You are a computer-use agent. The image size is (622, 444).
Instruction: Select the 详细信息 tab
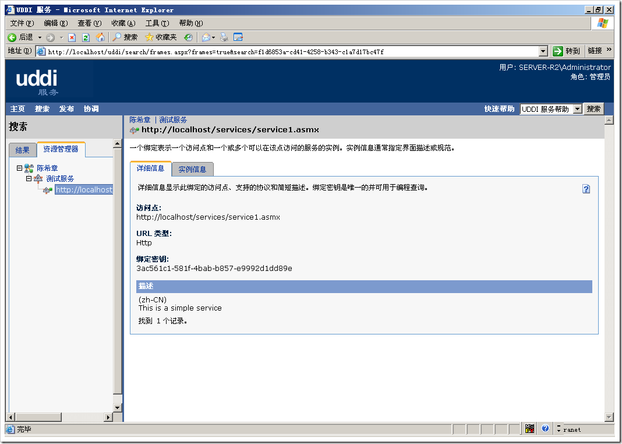(x=150, y=168)
